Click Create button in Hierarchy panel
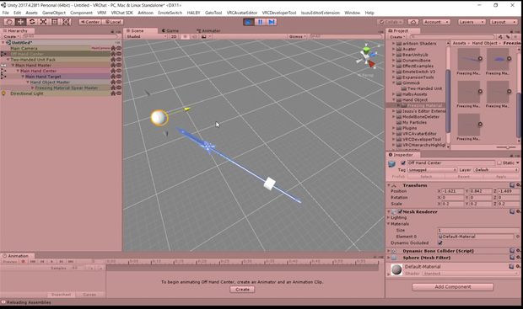 (11, 37)
